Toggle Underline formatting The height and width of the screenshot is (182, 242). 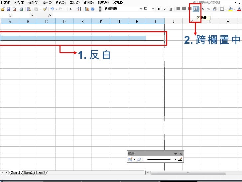171,9
